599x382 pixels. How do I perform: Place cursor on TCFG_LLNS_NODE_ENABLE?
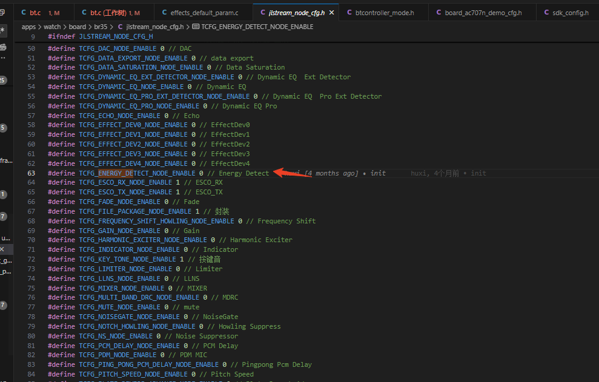pos(119,278)
